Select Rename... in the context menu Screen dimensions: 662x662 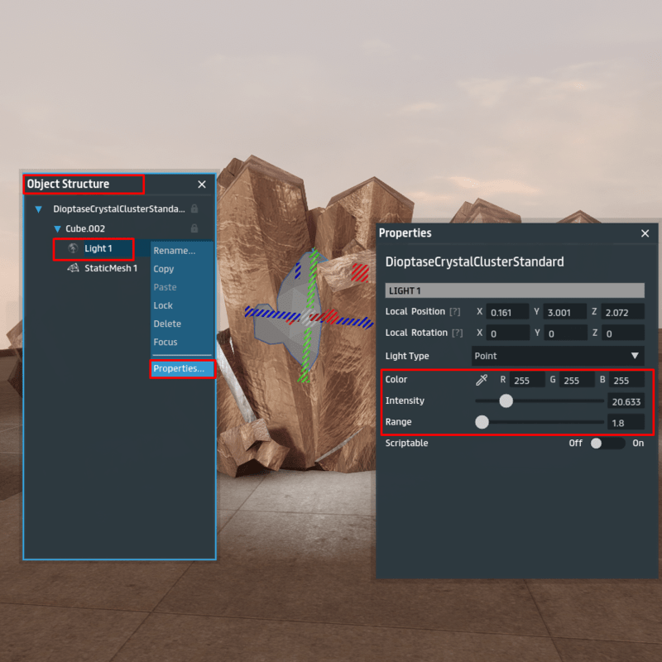[x=174, y=251]
